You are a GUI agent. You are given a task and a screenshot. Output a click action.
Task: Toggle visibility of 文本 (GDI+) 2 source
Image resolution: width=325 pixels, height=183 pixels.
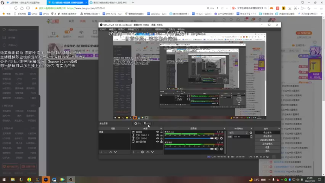(x=158, y=135)
